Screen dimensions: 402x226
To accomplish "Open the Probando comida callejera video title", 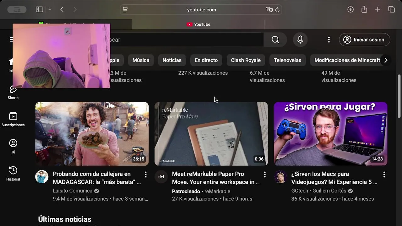I will 97,178.
